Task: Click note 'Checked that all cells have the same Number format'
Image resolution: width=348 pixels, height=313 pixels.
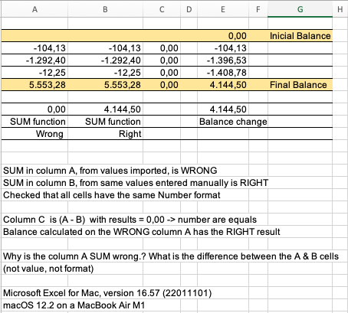Action: [111, 195]
